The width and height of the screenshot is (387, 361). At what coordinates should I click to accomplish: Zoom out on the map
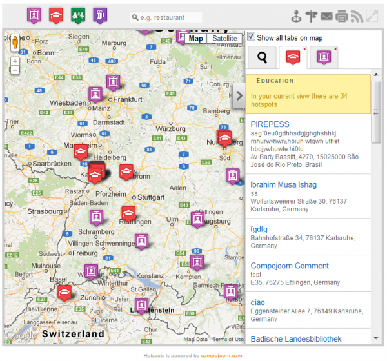tap(15, 70)
